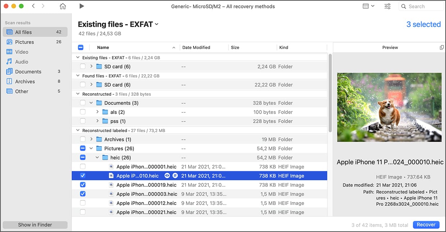Check the Documents (3) checkbox
This screenshot has width=446, height=232.
(83, 103)
